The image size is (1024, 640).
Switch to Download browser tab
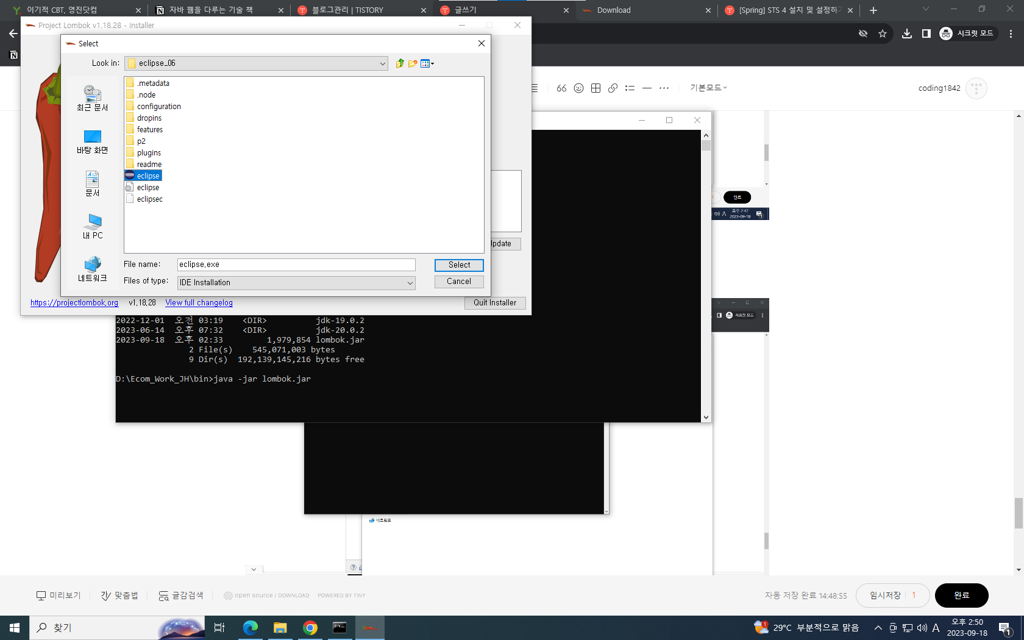pos(646,10)
